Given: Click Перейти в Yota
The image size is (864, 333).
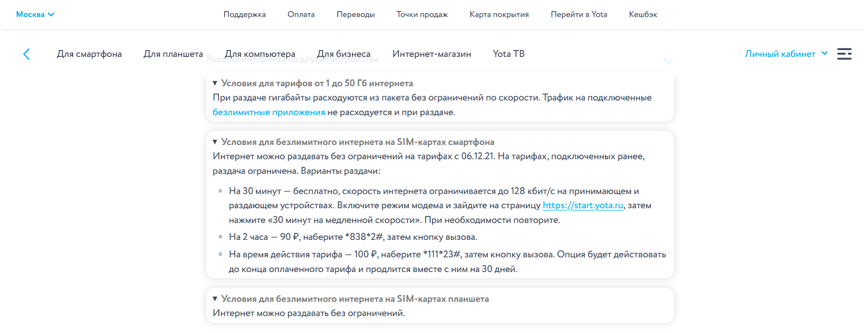Looking at the screenshot, I should point(579,14).
